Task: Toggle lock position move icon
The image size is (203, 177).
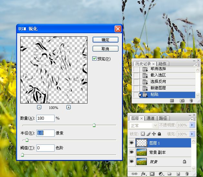Action: point(154,134)
